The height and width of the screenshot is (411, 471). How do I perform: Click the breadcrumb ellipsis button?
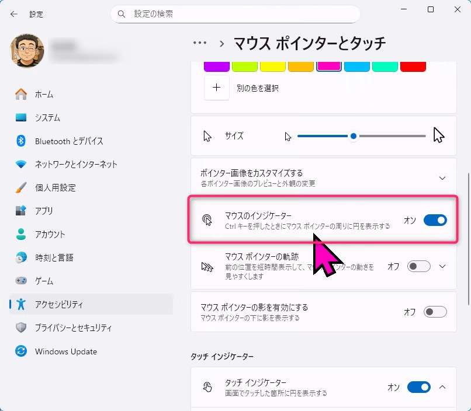(x=200, y=43)
